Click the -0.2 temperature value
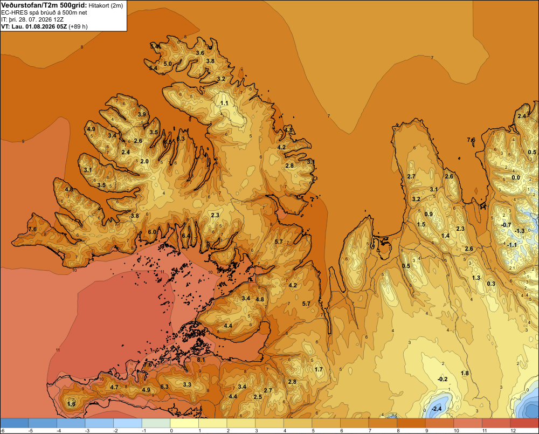The height and width of the screenshot is (434, 539). (443, 379)
